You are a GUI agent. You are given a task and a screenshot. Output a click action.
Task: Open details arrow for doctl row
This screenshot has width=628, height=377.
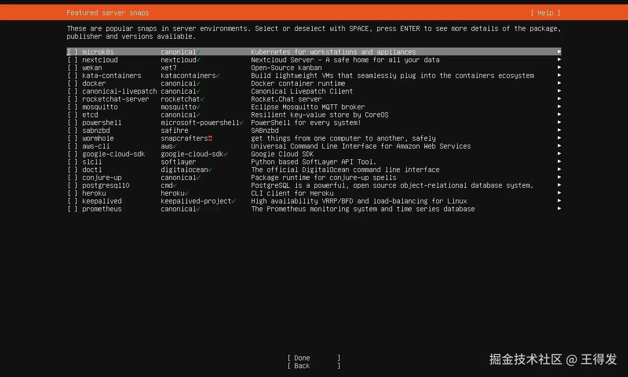click(559, 169)
